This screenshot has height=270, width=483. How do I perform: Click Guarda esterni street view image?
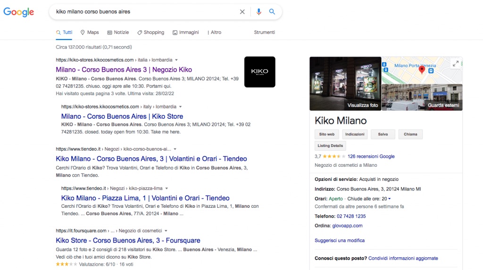pos(422,97)
